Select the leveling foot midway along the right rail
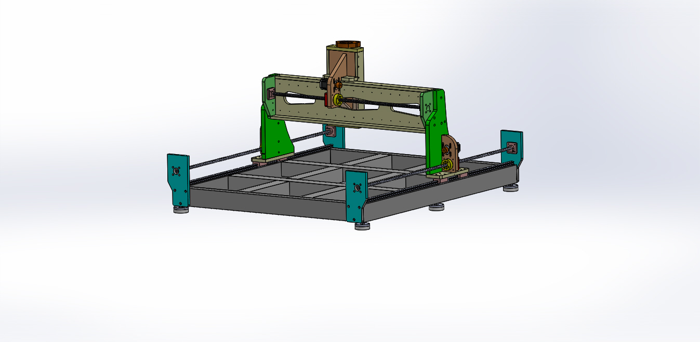This screenshot has width=700, height=342. click(x=437, y=207)
